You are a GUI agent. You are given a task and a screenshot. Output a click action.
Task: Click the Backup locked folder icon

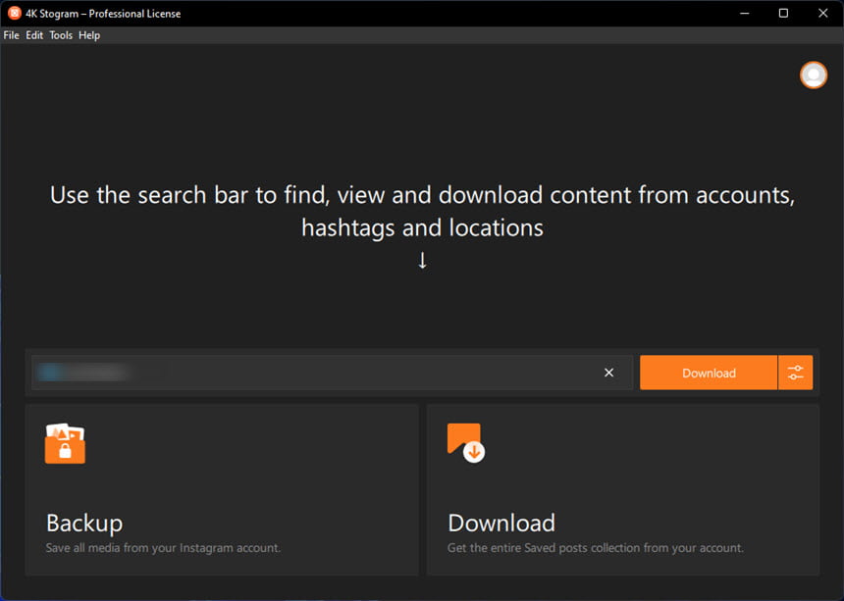coord(65,443)
